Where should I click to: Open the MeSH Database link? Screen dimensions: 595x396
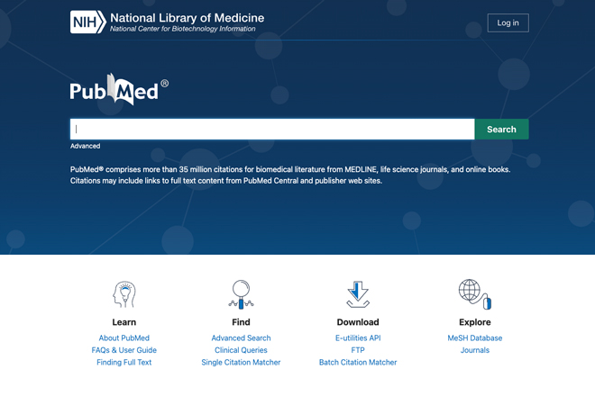coord(475,338)
